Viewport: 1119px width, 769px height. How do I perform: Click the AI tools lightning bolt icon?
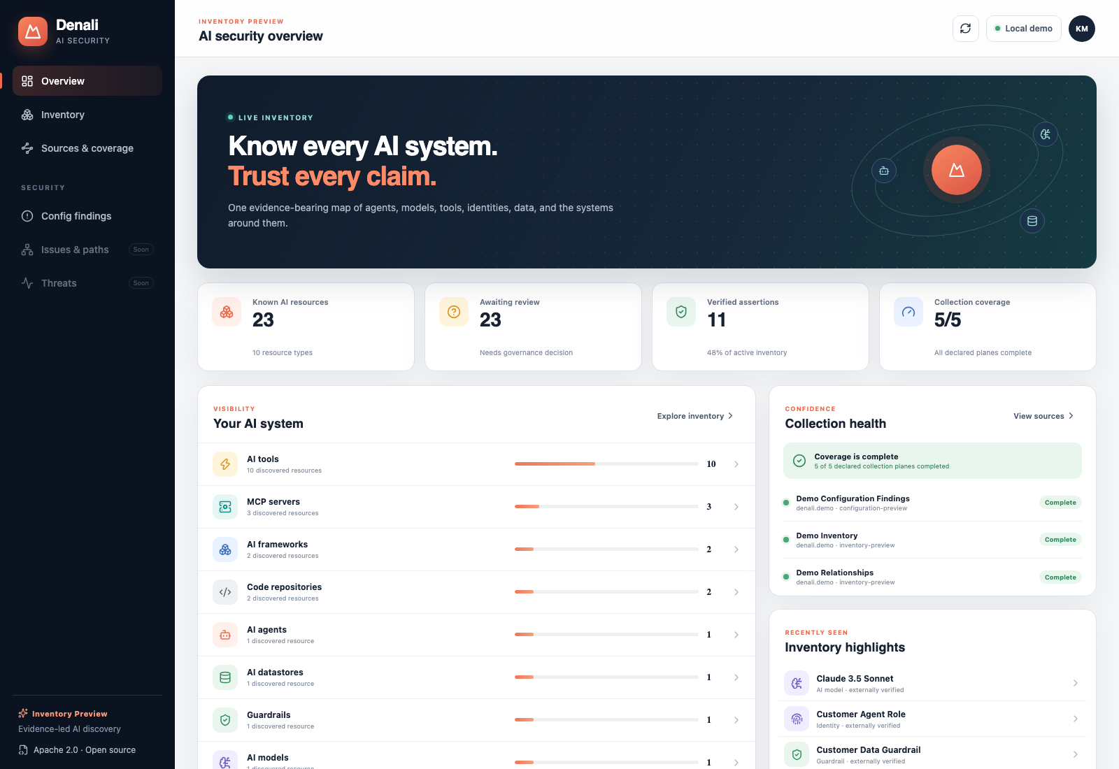(225, 464)
